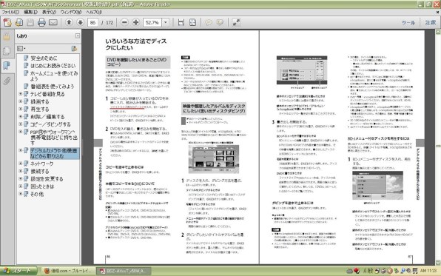Zoom in with the plus button
Image resolution: width=441 pixels, height=276 pixels.
[x=136, y=22]
